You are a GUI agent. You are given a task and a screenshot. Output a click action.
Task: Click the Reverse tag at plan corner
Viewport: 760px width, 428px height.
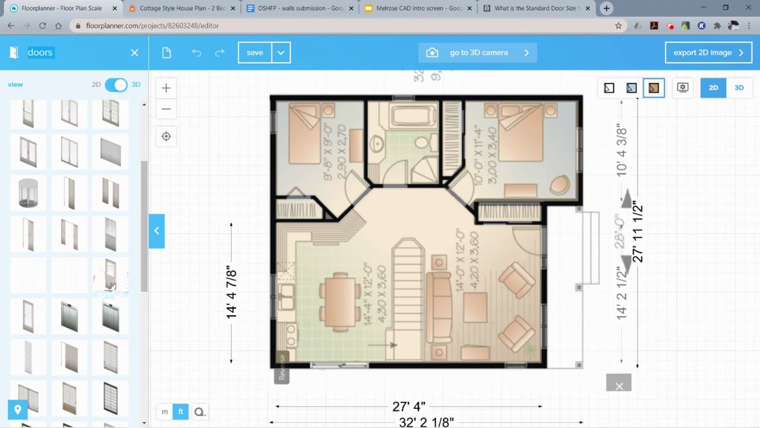[x=281, y=367]
